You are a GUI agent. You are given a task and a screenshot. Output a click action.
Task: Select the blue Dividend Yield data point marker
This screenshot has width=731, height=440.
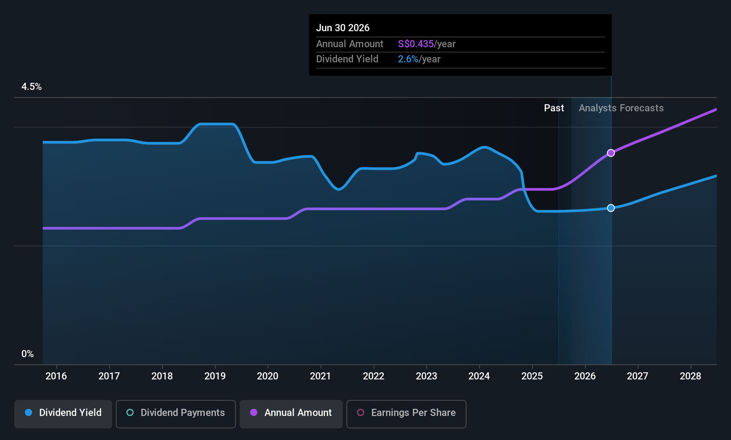coord(611,208)
